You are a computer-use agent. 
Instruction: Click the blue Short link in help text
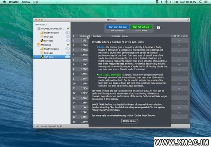pyautogui.click(x=101, y=47)
